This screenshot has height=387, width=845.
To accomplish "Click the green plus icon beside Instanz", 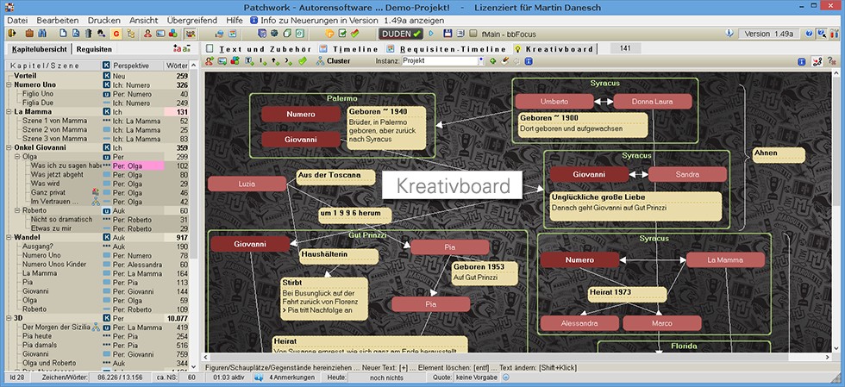I will pos(492,62).
